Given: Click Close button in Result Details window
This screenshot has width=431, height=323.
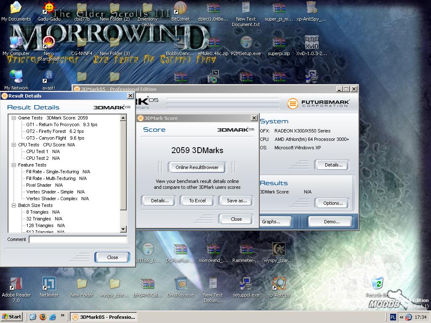Looking at the screenshot, I should pos(112,257).
